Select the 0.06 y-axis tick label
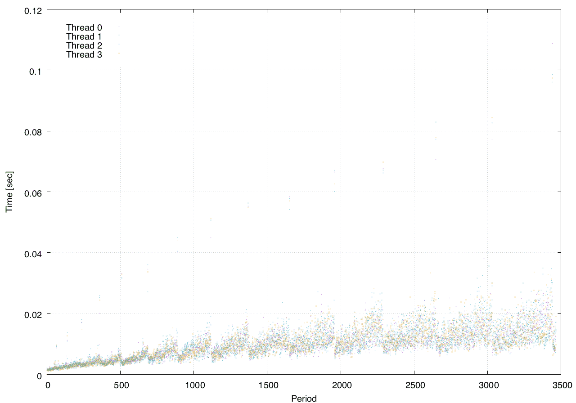Viewport: 576px width, 403px height. 32,192
